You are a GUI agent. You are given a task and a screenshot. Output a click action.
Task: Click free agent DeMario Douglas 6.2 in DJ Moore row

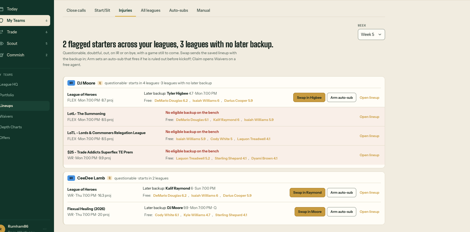click(171, 101)
